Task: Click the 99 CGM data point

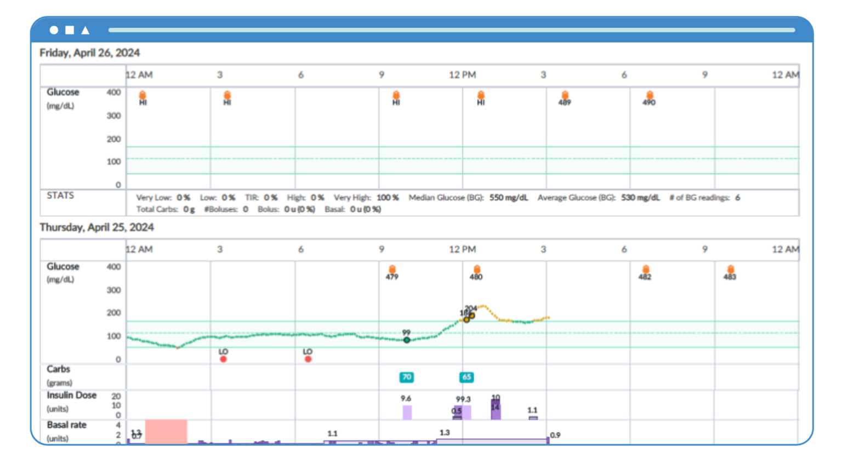Action: 407,340
